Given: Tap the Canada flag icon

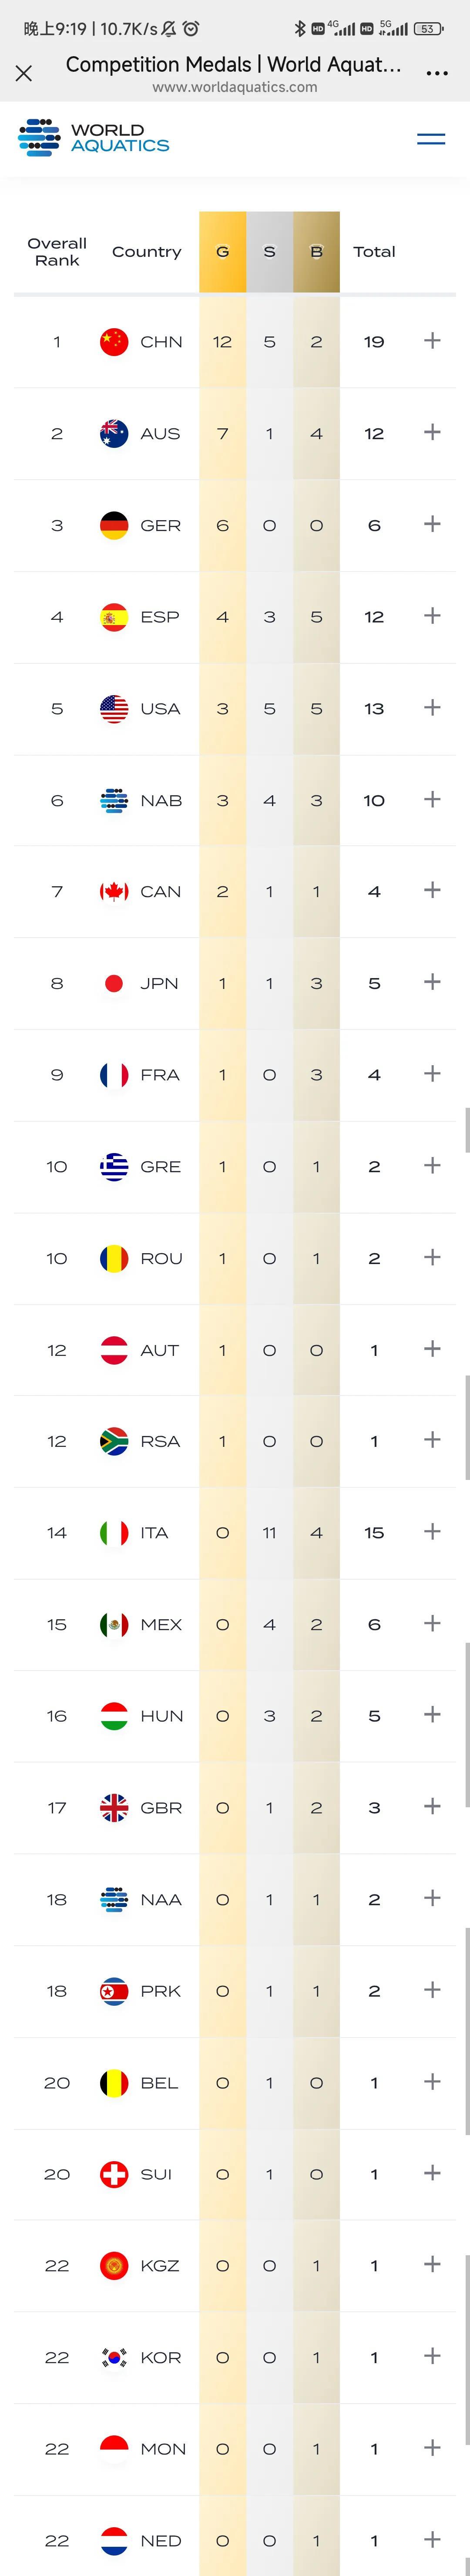Looking at the screenshot, I should [114, 891].
